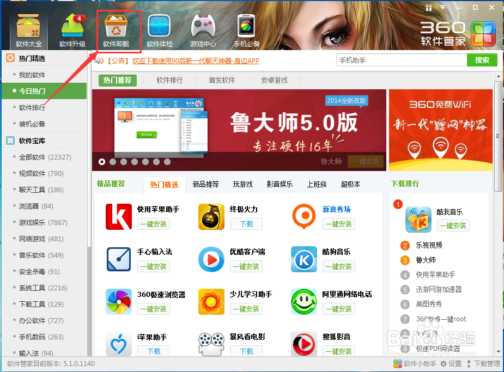Open the title bar dropdown menu arrow
Screen dimensions: 504x372
(443, 7)
